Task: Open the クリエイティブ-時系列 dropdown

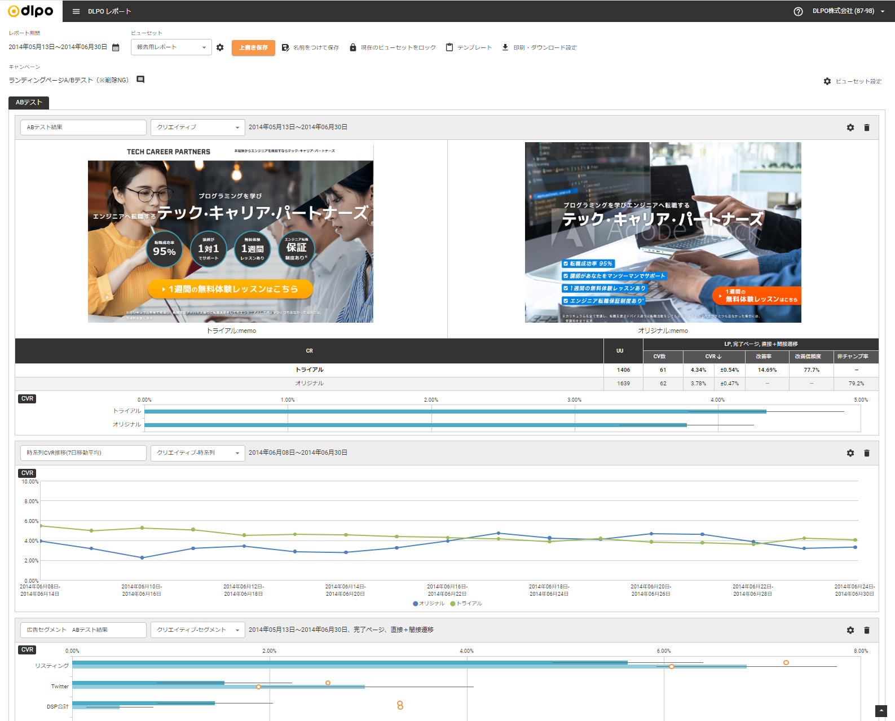Action: (x=198, y=453)
